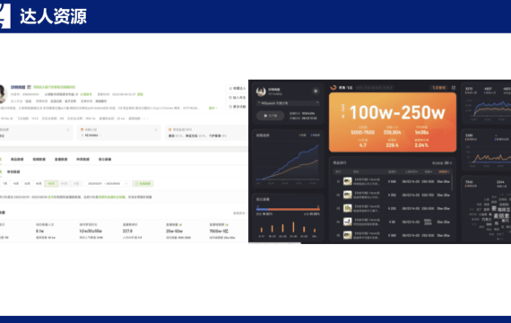Select the 7天 time range option
This screenshot has width=511, height=323.
4,184
